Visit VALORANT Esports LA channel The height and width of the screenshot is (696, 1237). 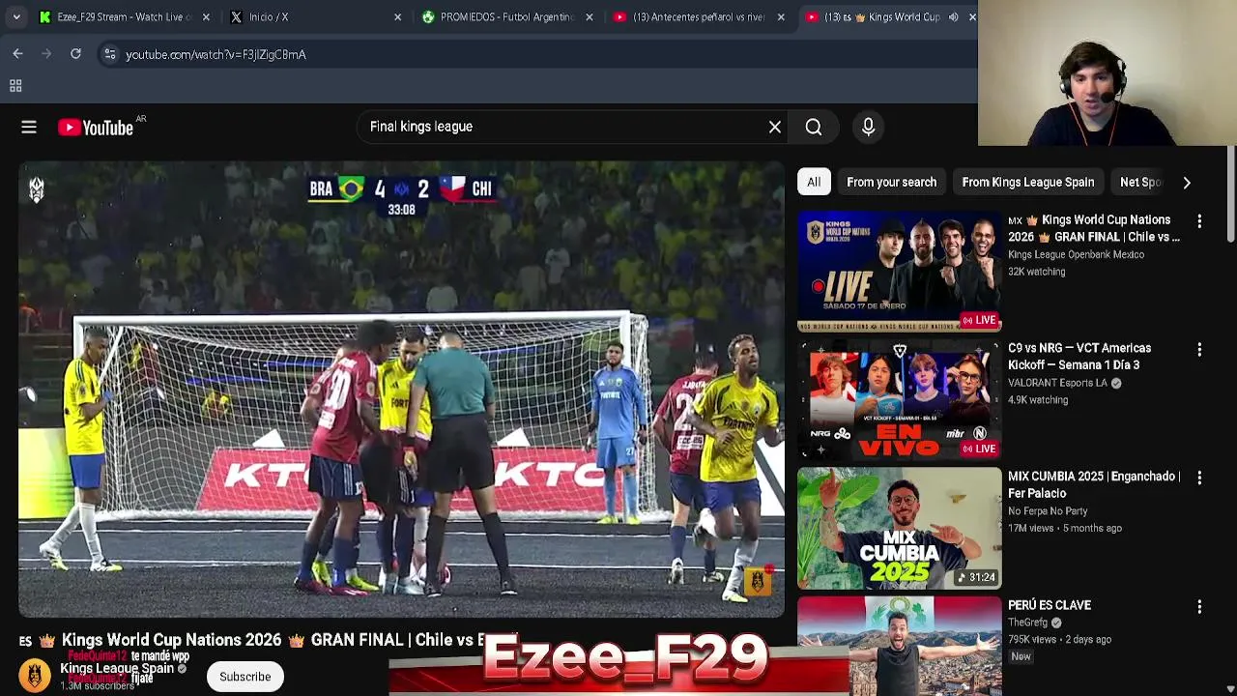(x=1057, y=383)
